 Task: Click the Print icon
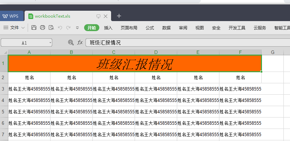[43, 28]
